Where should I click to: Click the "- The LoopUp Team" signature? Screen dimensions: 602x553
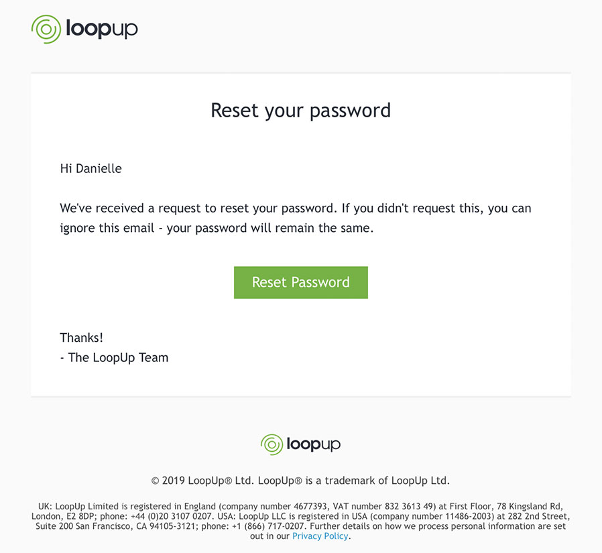(114, 358)
